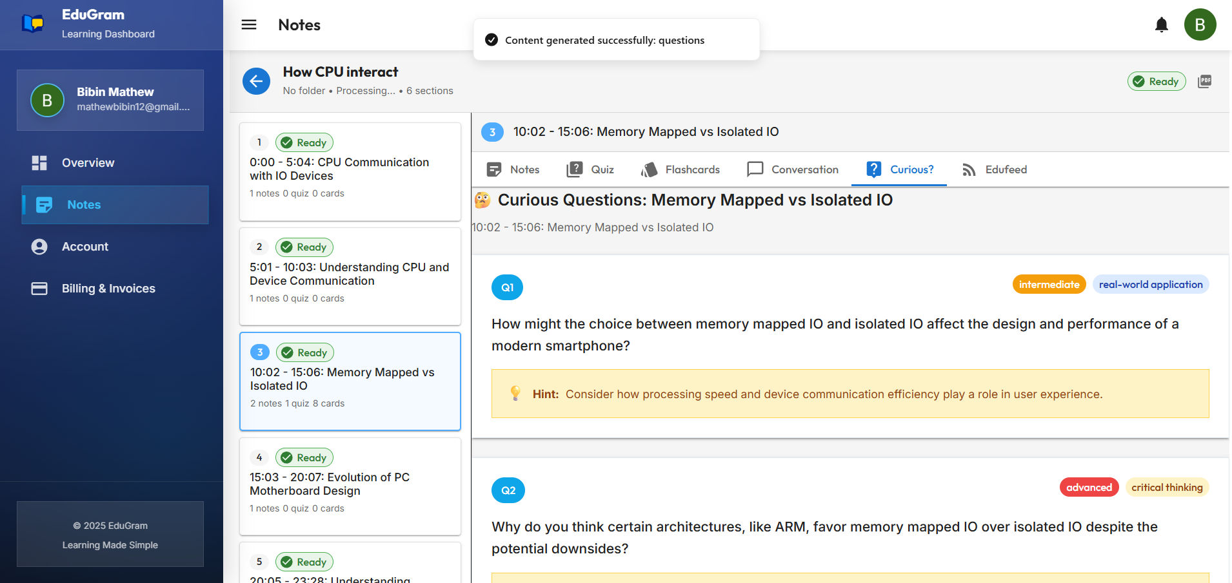Click the PDF export icon near Ready badge
This screenshot has height=583, width=1232.
point(1204,81)
